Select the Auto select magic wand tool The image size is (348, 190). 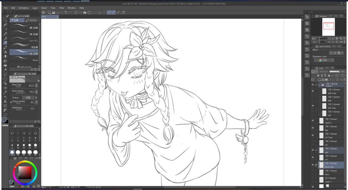pyautogui.click(x=5, y=70)
